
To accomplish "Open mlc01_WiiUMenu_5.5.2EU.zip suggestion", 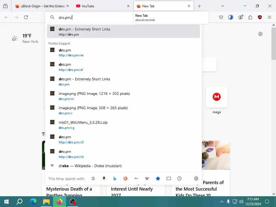I will 123,125.
